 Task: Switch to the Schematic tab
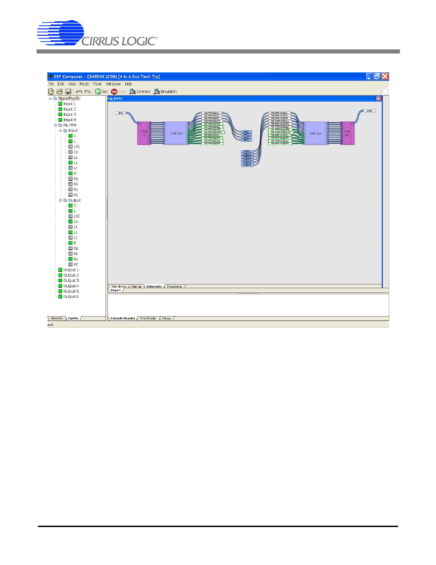[154, 286]
